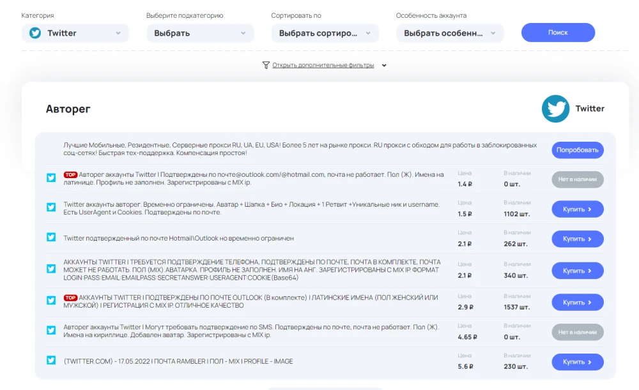Click the price 5.6 ₽
Screen dimensions: 639x390
point(465,366)
